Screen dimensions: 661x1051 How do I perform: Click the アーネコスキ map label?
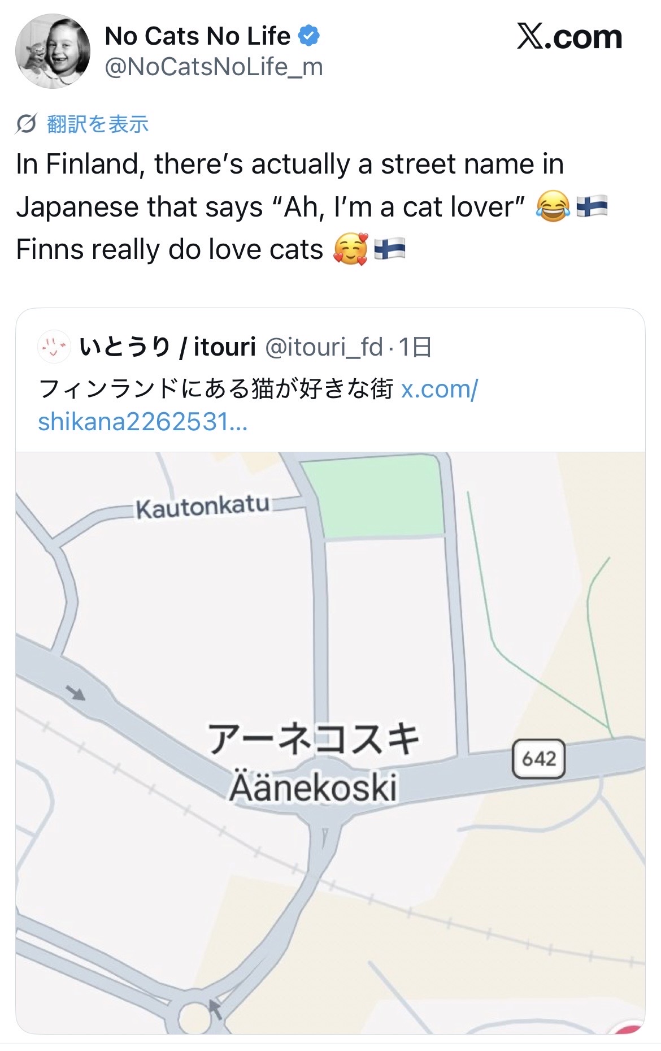point(313,738)
